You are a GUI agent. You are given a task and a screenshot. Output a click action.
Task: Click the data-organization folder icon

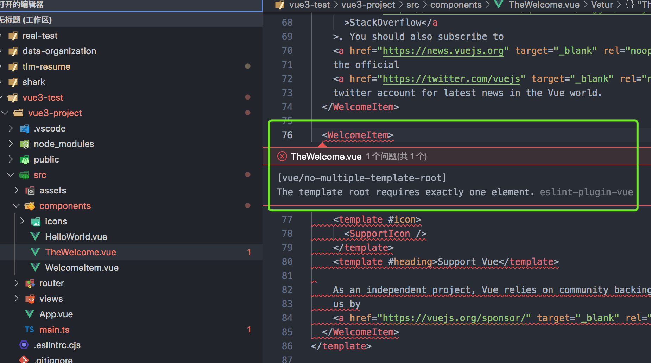tap(13, 51)
